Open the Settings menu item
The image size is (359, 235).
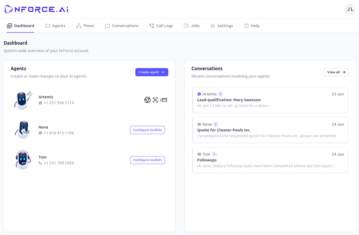click(x=222, y=25)
